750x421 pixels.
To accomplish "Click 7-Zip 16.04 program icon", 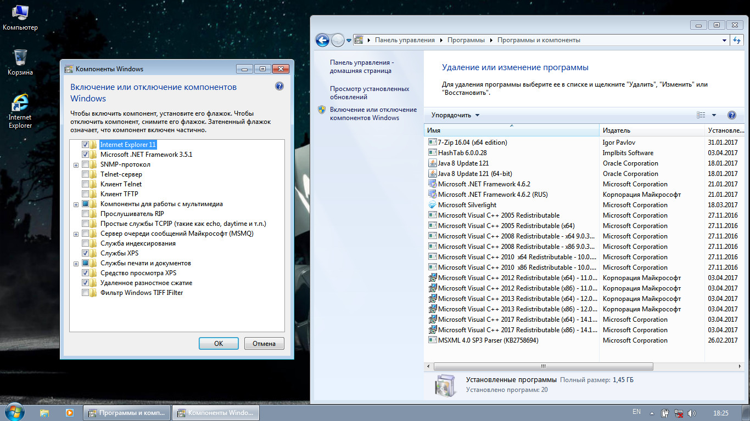I will (432, 143).
